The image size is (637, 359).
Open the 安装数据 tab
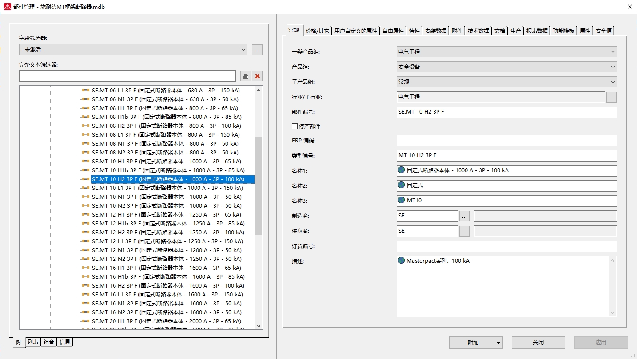pyautogui.click(x=436, y=31)
